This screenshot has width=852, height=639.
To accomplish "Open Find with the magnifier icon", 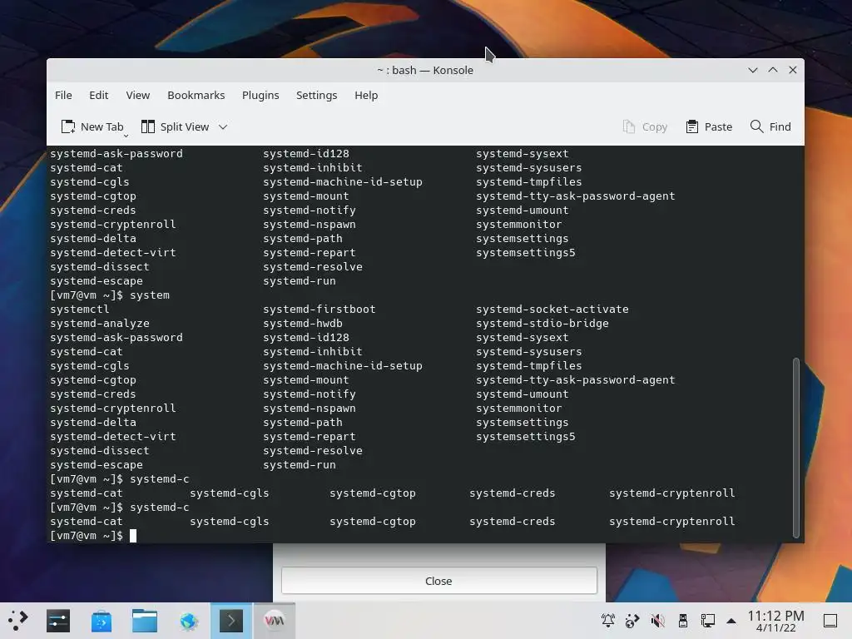I will pyautogui.click(x=756, y=126).
